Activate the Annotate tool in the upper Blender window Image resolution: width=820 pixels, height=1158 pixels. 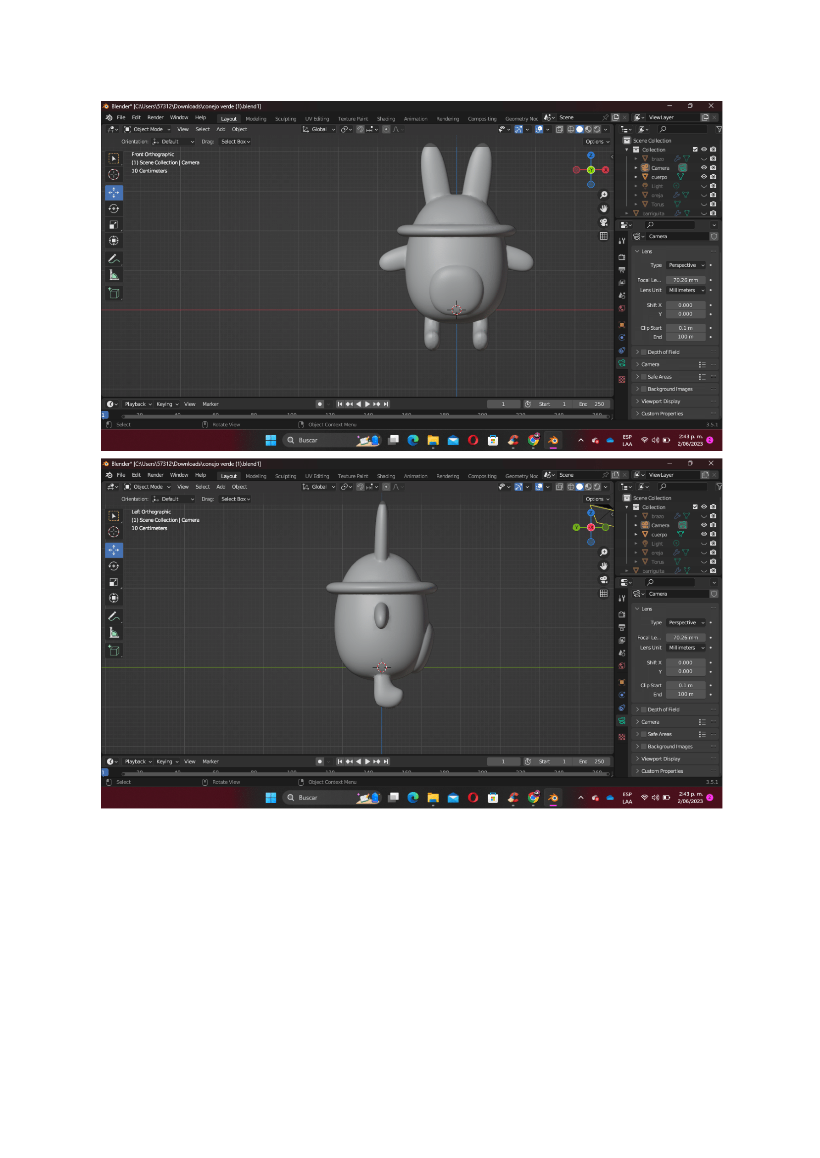(113, 259)
